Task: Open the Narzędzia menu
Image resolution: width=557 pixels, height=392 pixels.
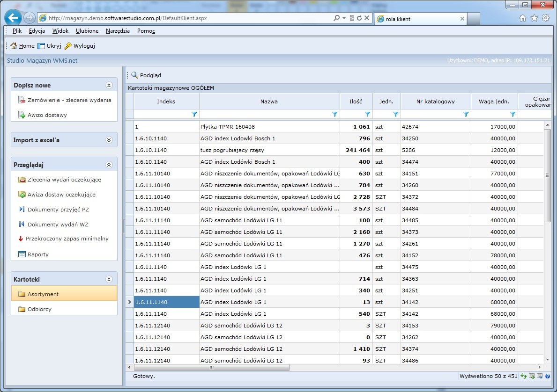Action: (118, 31)
